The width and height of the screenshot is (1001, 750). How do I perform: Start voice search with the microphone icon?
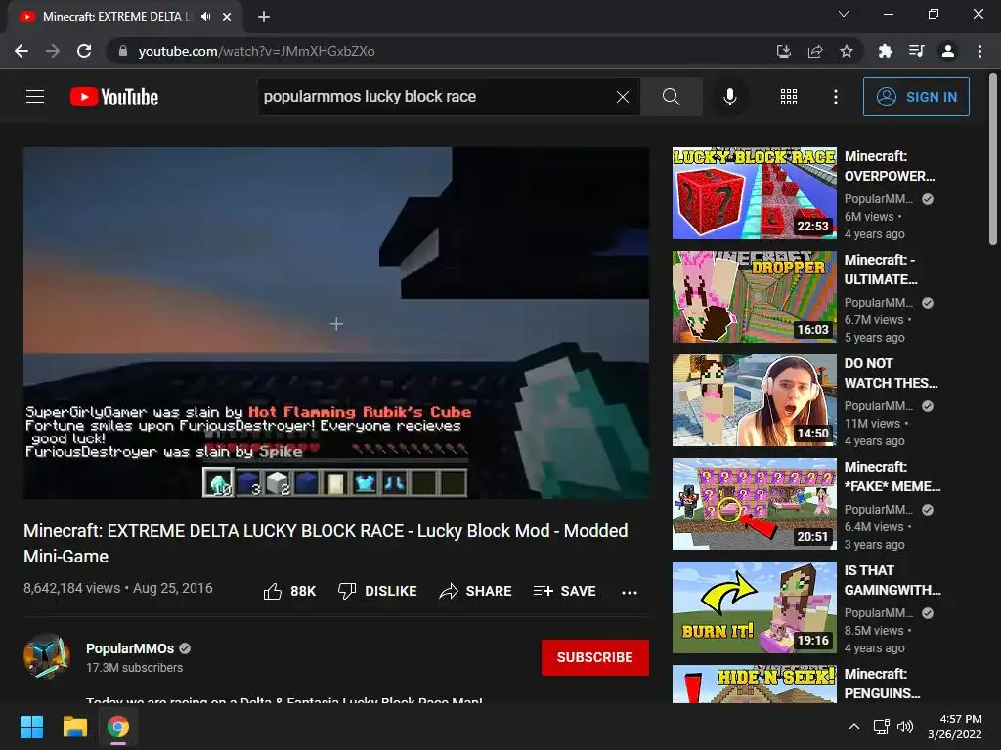tap(729, 97)
